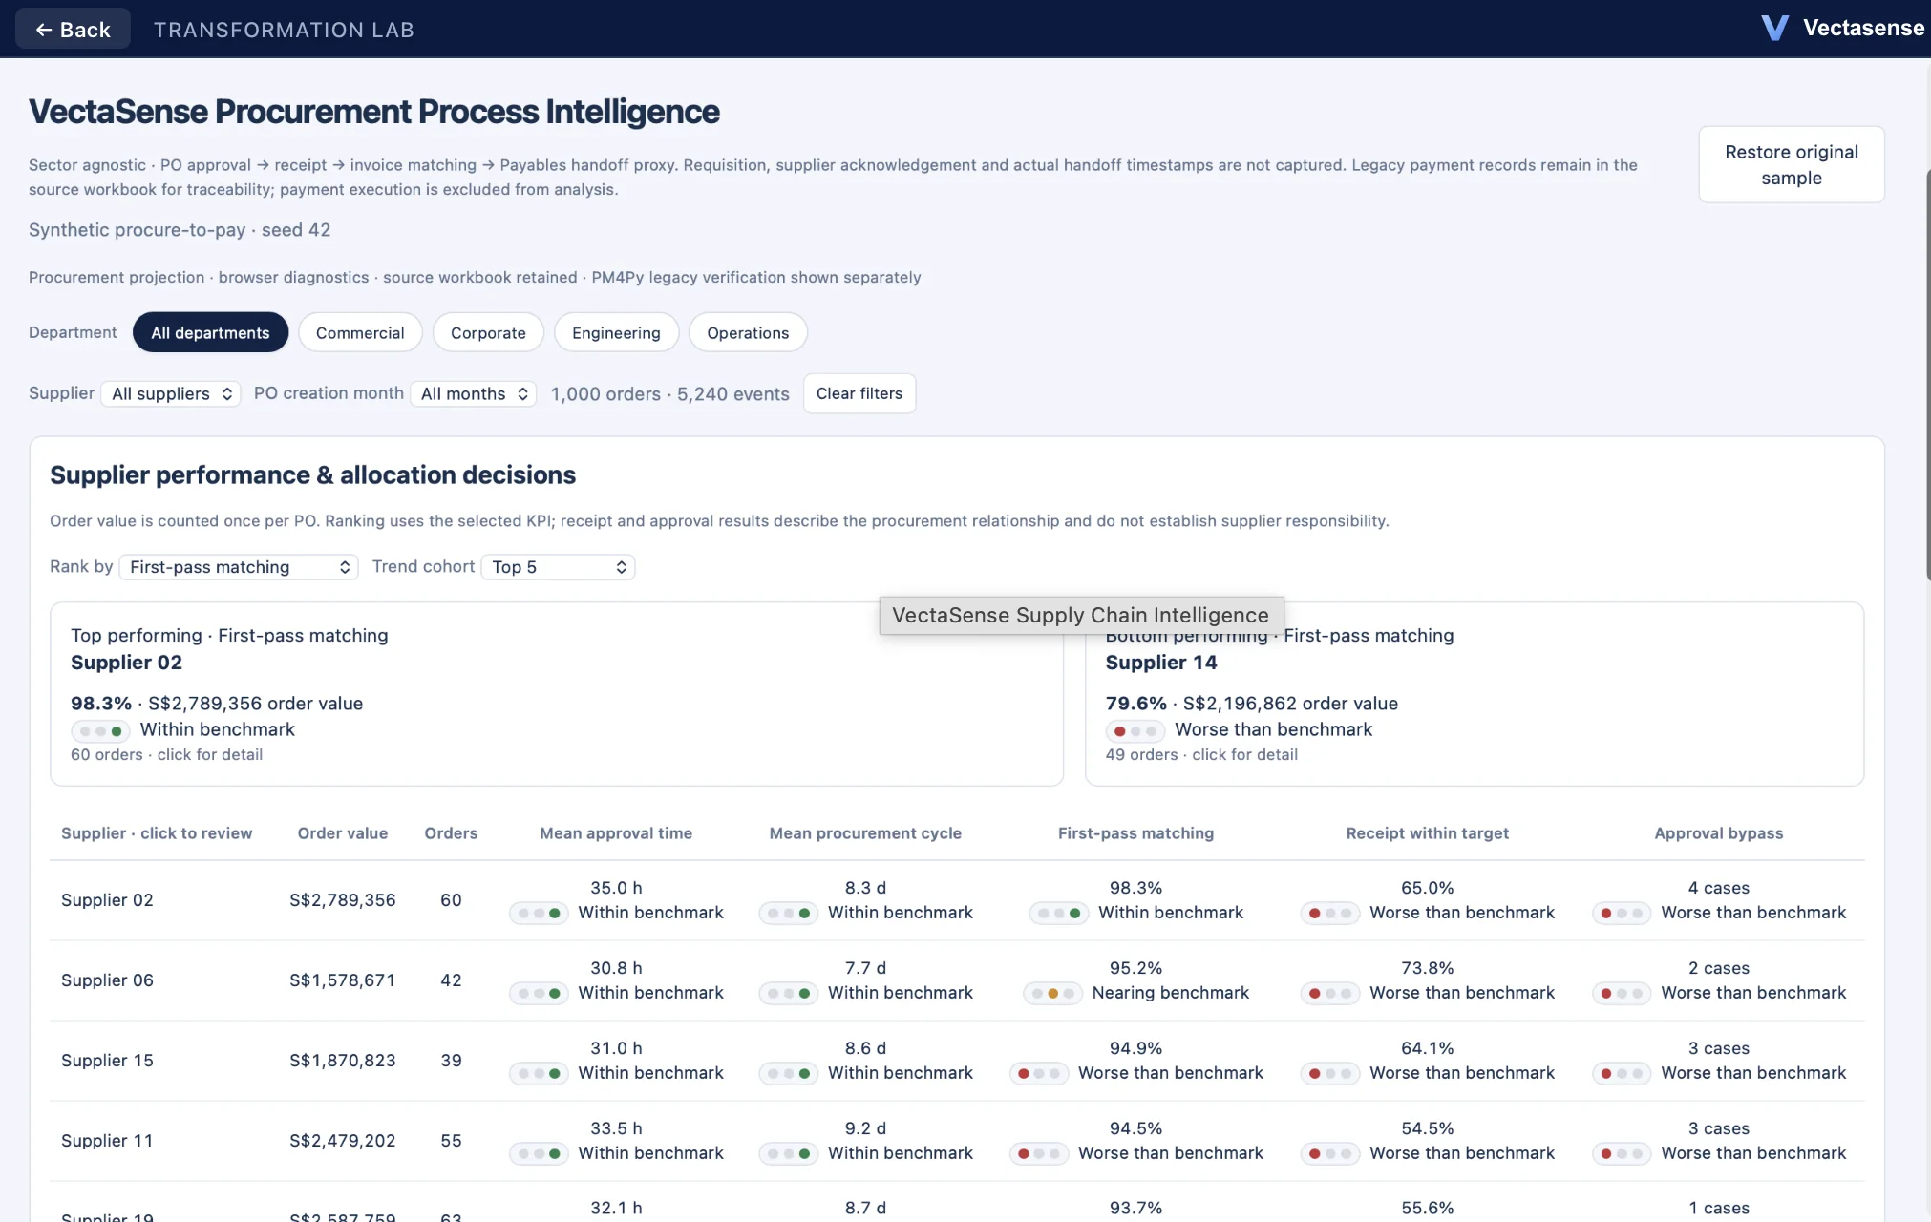Click the Clear filters button
Viewport: 1931px width, 1222px height.
859,393
